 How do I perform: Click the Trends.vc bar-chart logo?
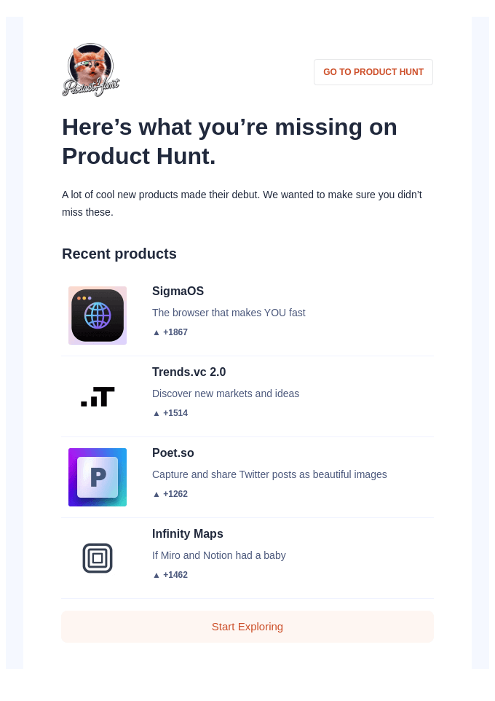(98, 396)
